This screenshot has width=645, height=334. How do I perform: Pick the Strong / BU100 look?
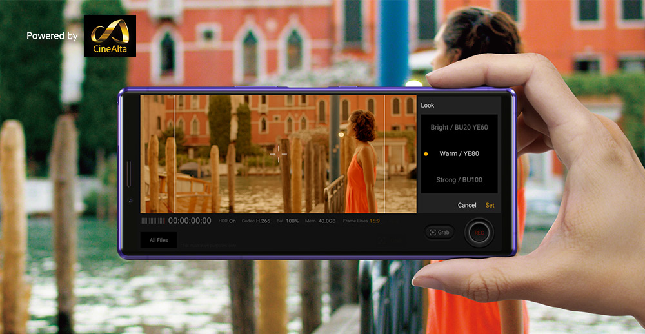tap(459, 180)
